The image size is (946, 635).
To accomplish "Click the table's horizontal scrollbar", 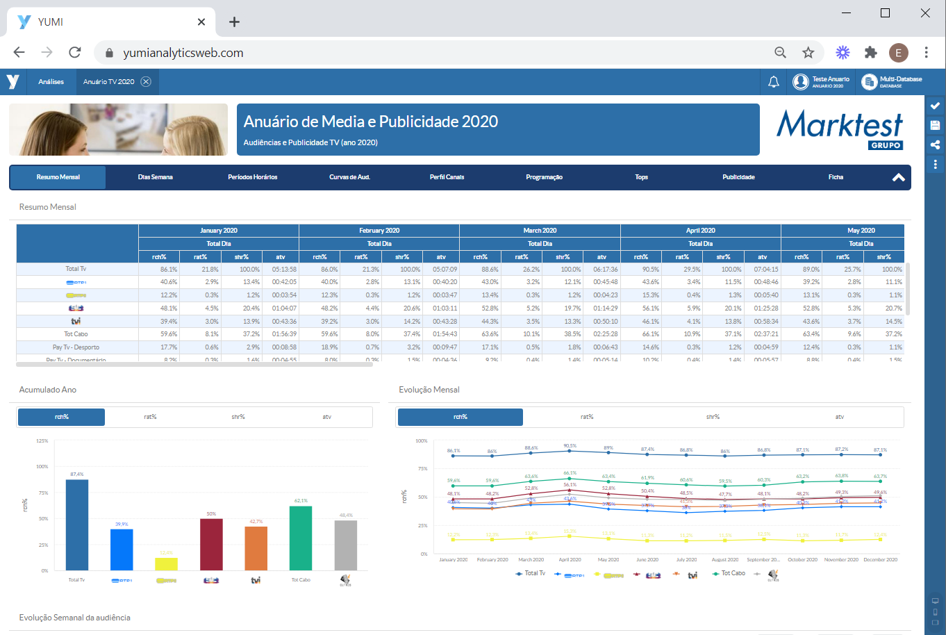I will [x=194, y=364].
